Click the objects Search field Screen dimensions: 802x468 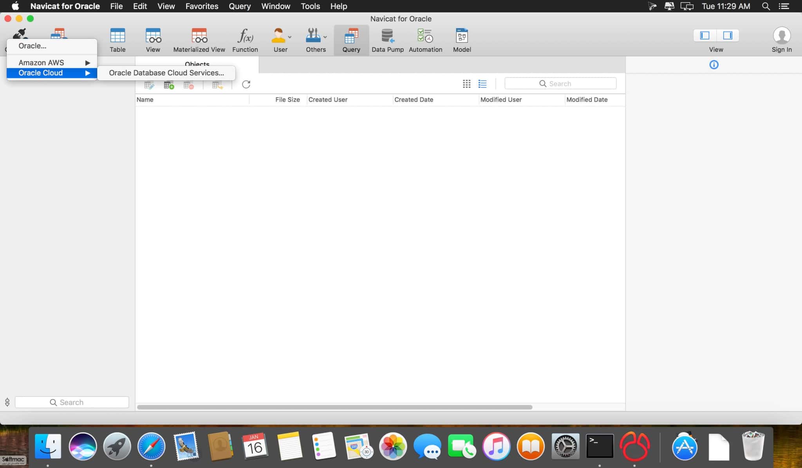point(560,83)
